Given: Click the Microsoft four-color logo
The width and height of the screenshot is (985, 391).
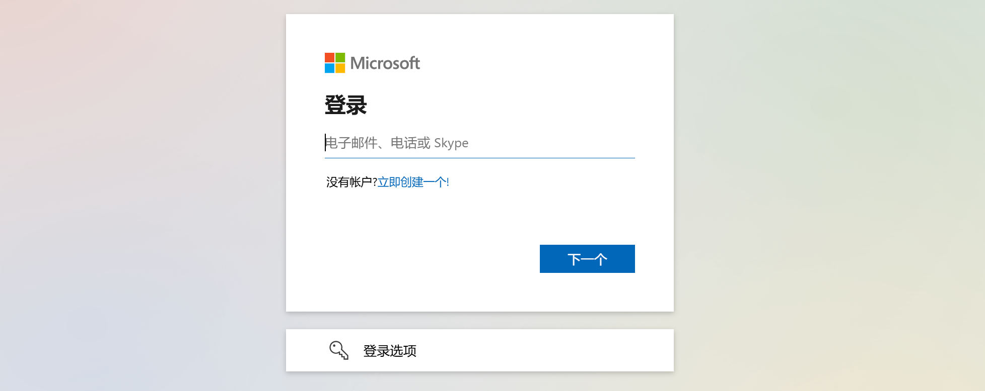Looking at the screenshot, I should tap(335, 63).
